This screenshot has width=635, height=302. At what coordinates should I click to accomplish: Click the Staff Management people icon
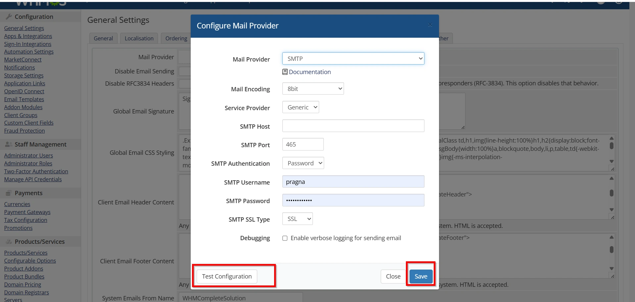tap(9, 144)
